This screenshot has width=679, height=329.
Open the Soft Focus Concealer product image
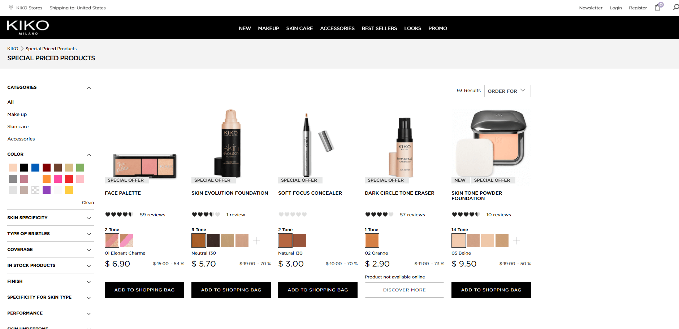pos(318,144)
